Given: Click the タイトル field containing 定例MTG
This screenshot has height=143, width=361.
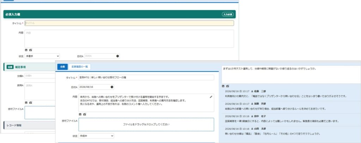Looking at the screenshot, I should point(146,77).
